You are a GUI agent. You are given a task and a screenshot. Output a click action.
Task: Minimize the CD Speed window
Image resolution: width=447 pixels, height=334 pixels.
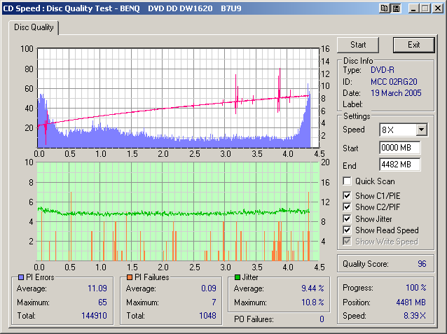click(411, 8)
